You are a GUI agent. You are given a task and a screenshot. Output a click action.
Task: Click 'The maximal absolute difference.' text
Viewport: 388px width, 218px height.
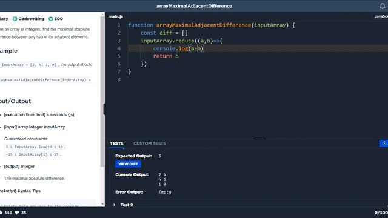click(x=35, y=179)
